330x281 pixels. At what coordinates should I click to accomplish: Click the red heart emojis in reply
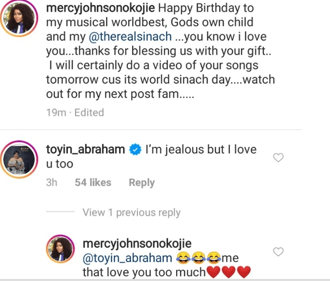coord(229,273)
